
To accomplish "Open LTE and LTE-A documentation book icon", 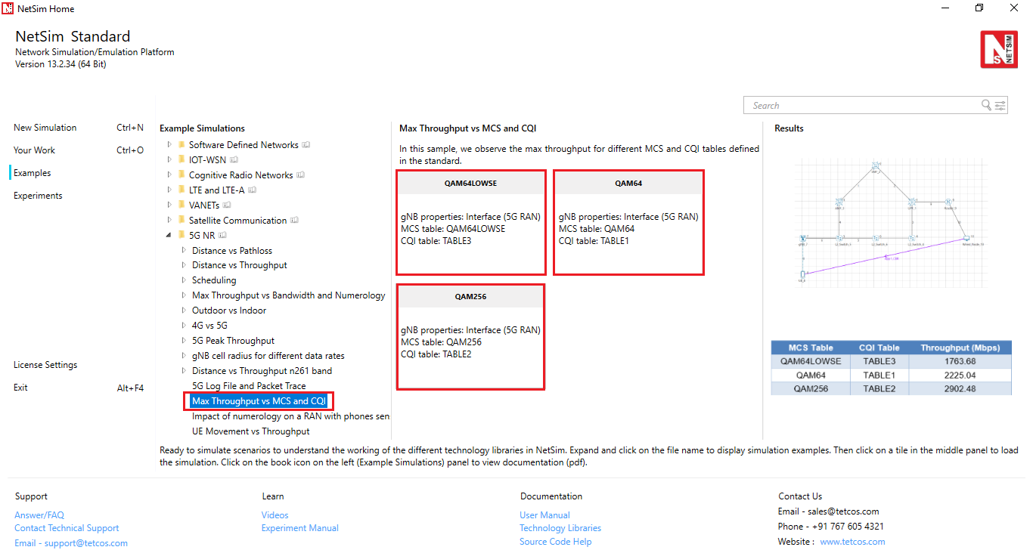I will (252, 190).
